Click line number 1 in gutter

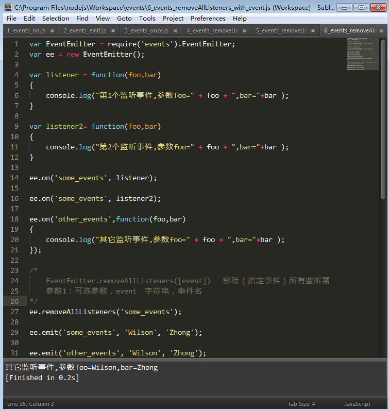16,44
